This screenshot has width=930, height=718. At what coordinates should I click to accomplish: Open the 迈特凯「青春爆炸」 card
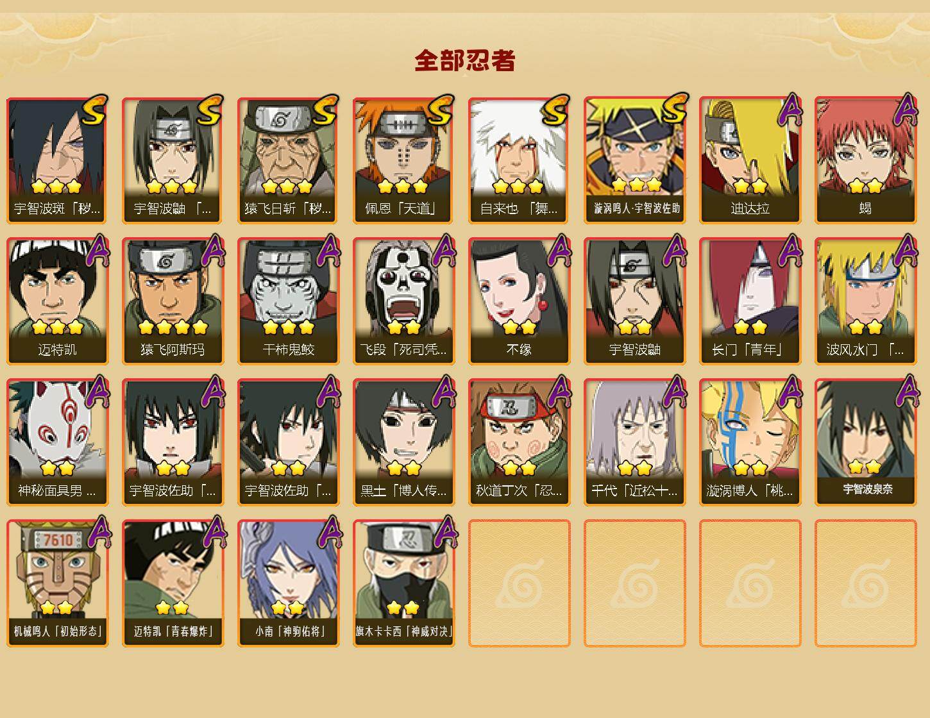[173, 583]
